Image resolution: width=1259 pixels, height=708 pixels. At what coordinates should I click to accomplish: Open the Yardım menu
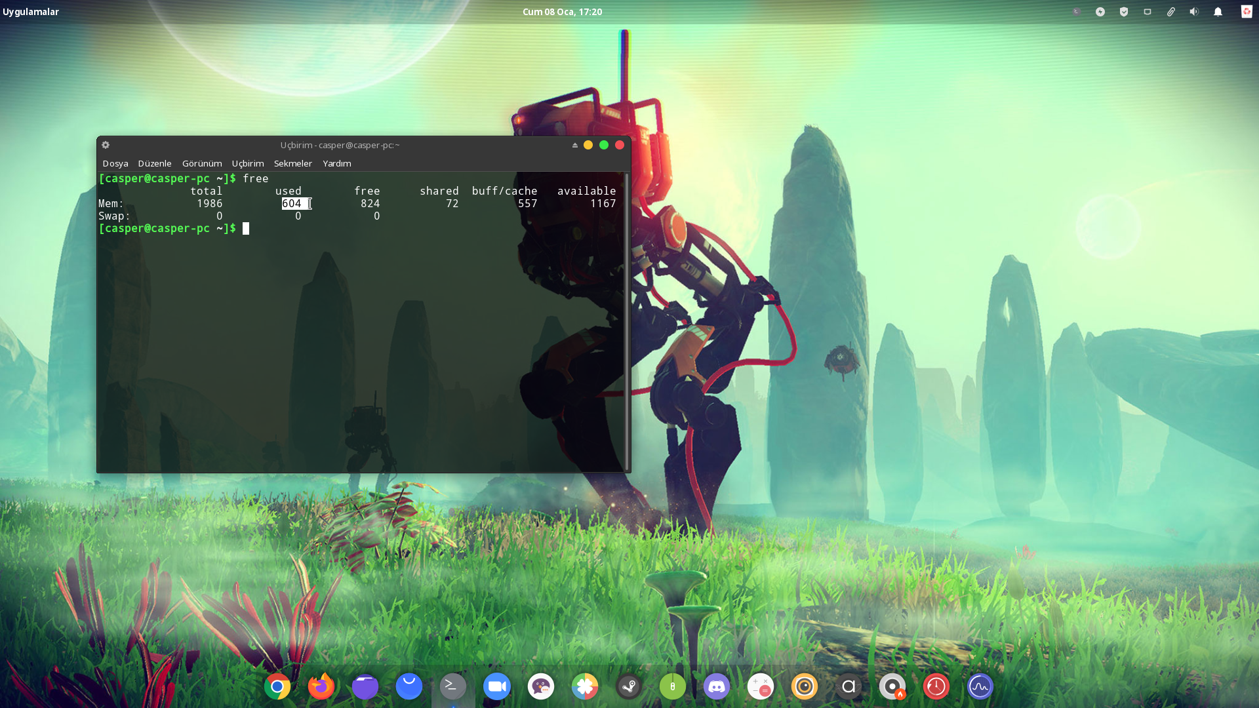337,163
